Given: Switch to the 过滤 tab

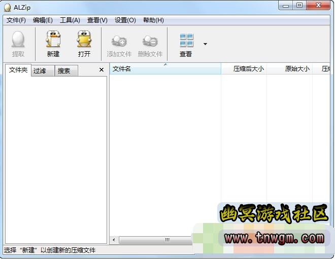Looking at the screenshot, I should tap(43, 71).
